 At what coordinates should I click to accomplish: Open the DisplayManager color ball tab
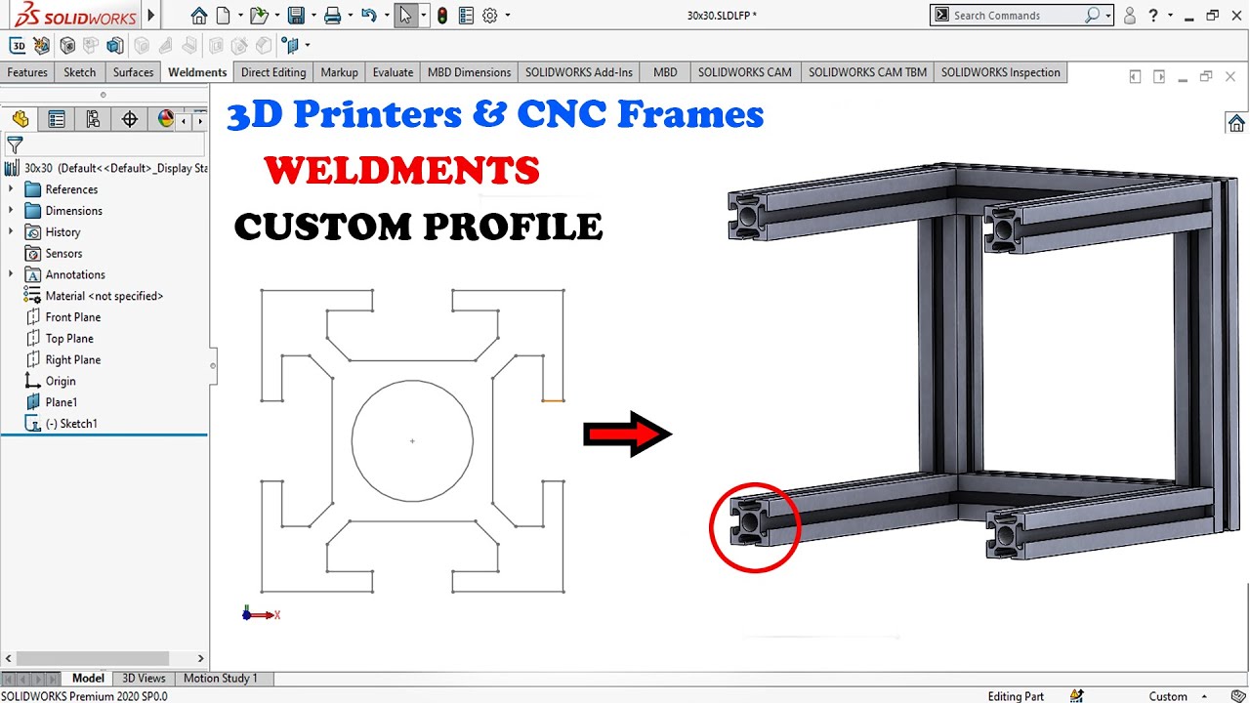166,119
